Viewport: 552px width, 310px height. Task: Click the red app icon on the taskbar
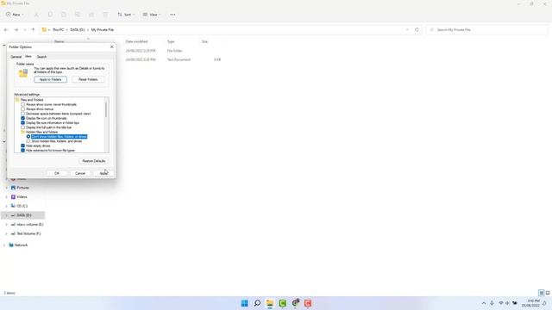[308, 303]
